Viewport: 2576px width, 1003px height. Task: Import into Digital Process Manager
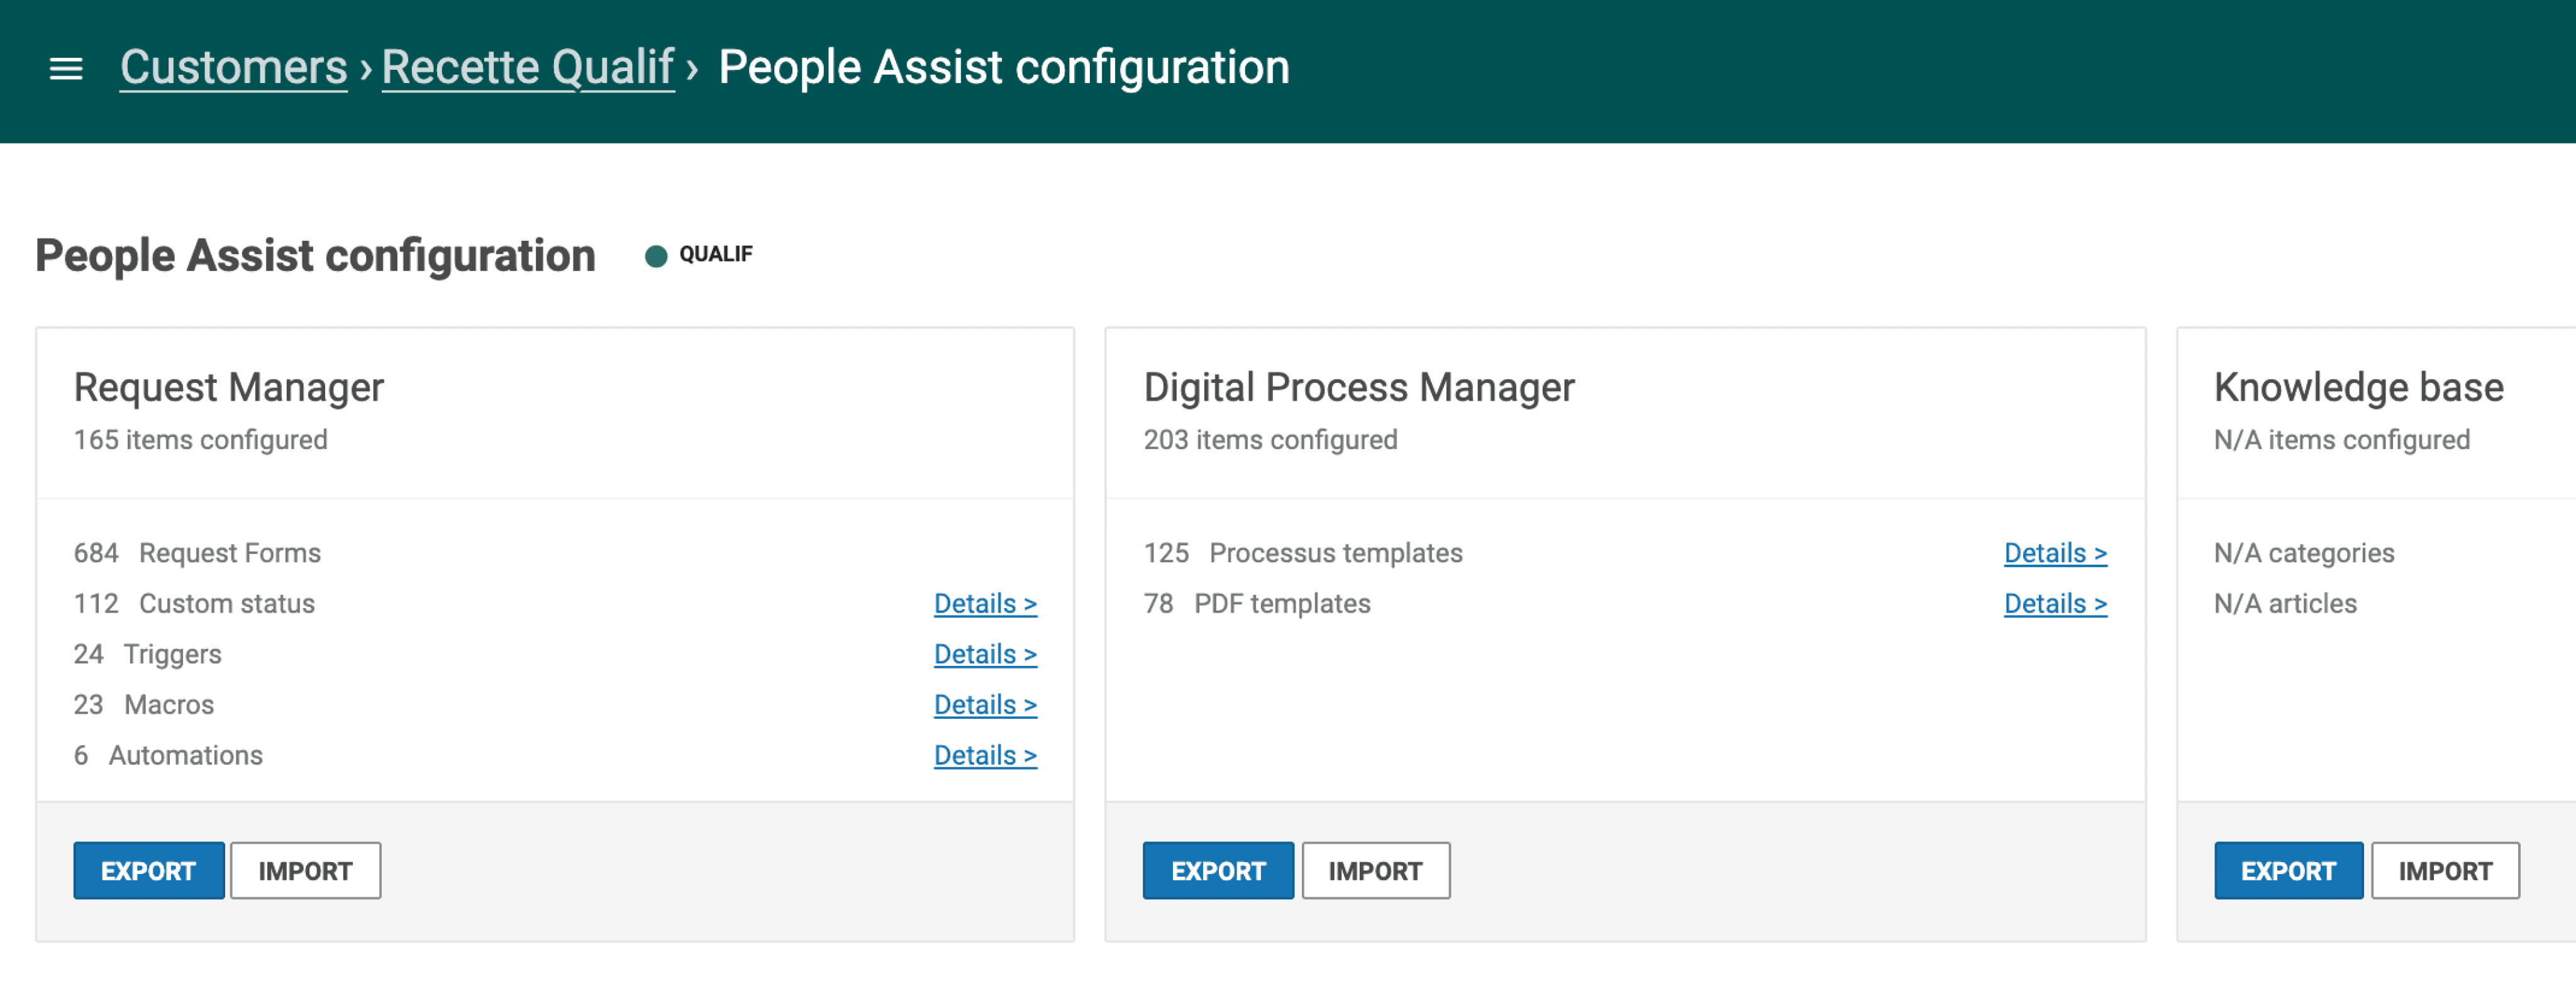(x=1375, y=870)
